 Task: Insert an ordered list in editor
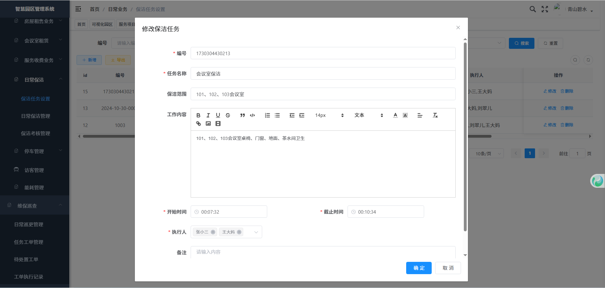point(267,115)
